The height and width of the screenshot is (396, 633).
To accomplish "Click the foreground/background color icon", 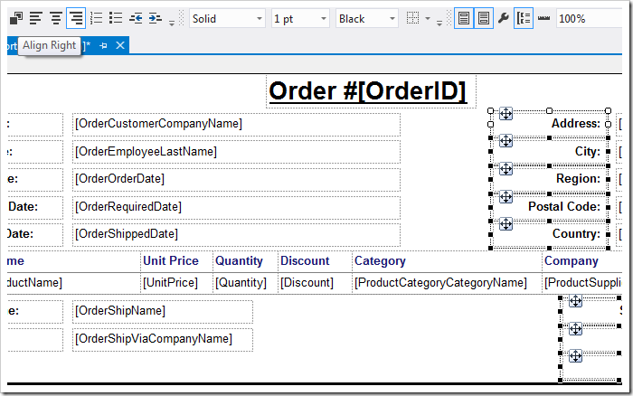I will click(15, 19).
